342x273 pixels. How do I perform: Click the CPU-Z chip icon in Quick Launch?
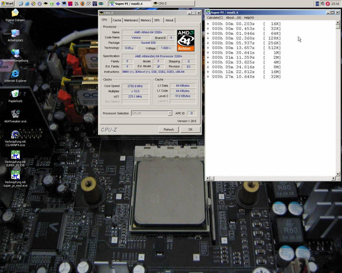coord(46,3)
